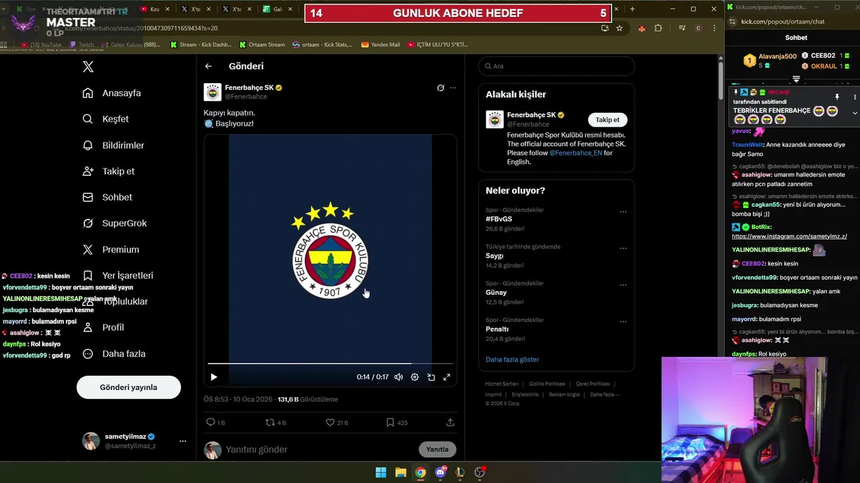Open Windows Start button
Image resolution: width=860 pixels, height=483 pixels.
tap(381, 472)
